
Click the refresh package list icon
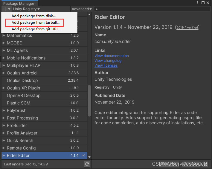[x=87, y=164]
